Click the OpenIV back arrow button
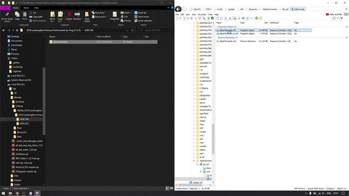Viewport: 349px width, 196px height. (178, 9)
